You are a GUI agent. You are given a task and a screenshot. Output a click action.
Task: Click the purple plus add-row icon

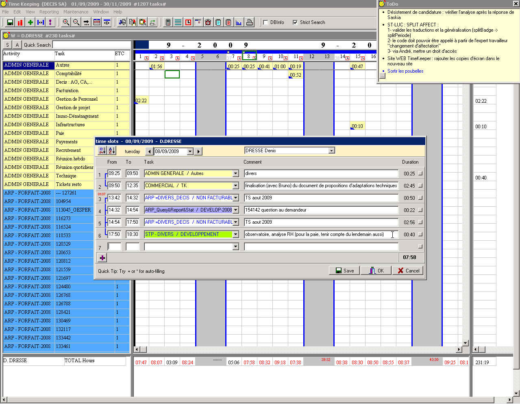(x=102, y=257)
